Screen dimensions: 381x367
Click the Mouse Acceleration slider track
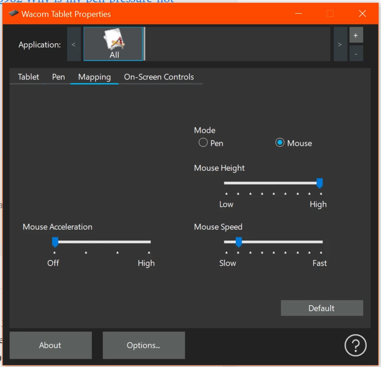click(102, 242)
